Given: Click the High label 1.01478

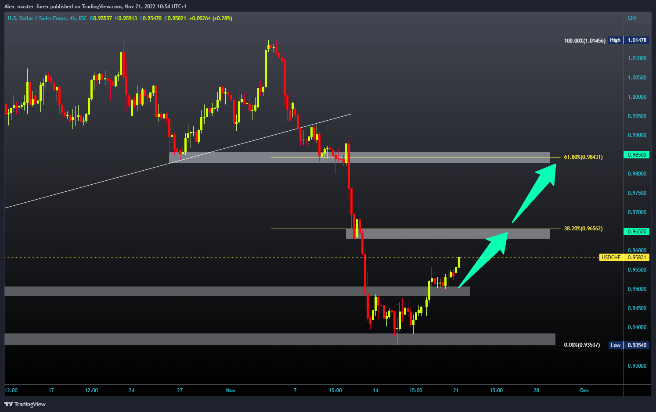Looking at the screenshot, I should click(x=629, y=40).
